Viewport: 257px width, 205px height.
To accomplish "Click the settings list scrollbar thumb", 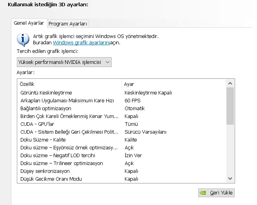I will (230, 106).
